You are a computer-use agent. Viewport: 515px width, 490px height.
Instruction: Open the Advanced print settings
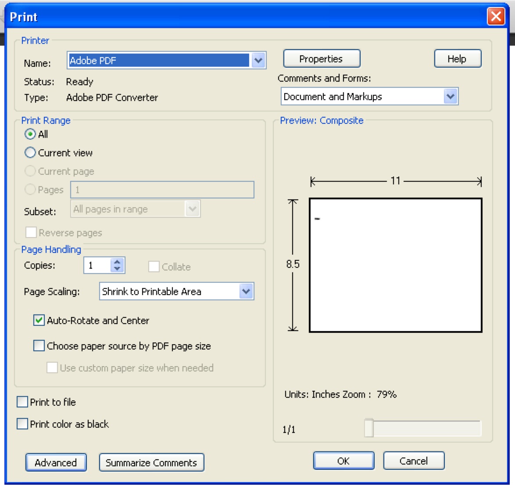(x=56, y=462)
